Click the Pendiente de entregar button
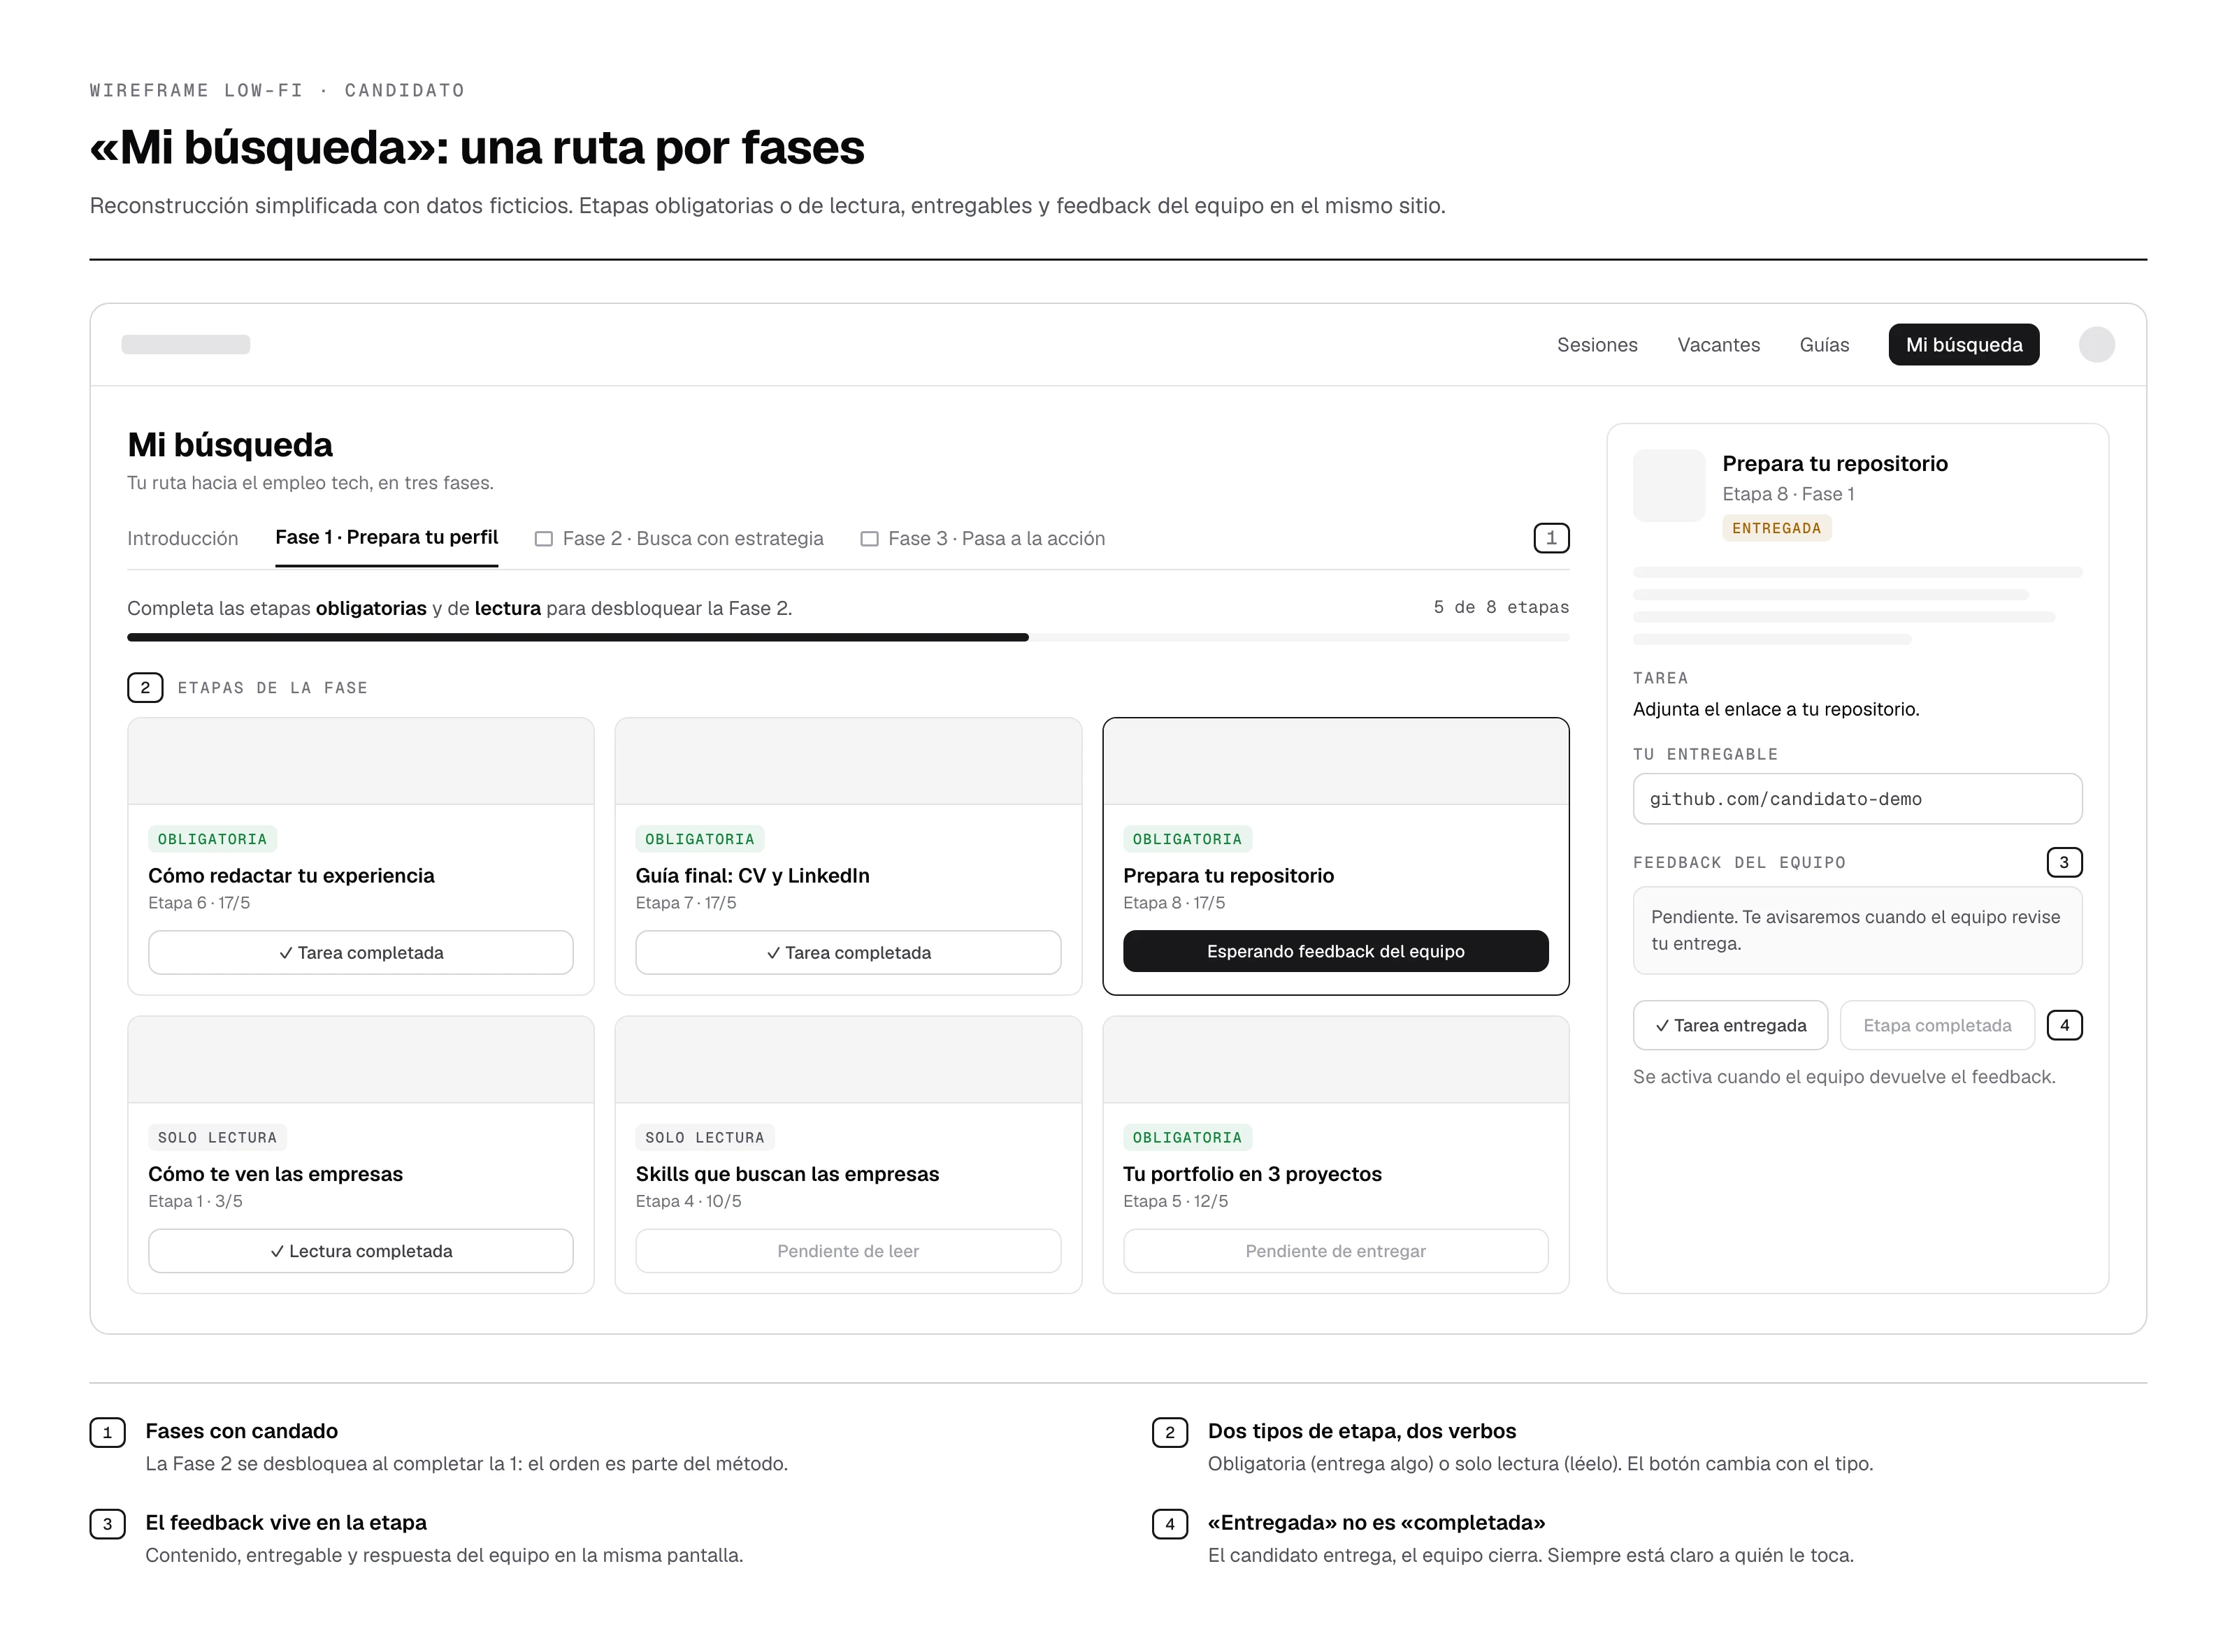The height and width of the screenshot is (1652, 2237). [x=1335, y=1251]
